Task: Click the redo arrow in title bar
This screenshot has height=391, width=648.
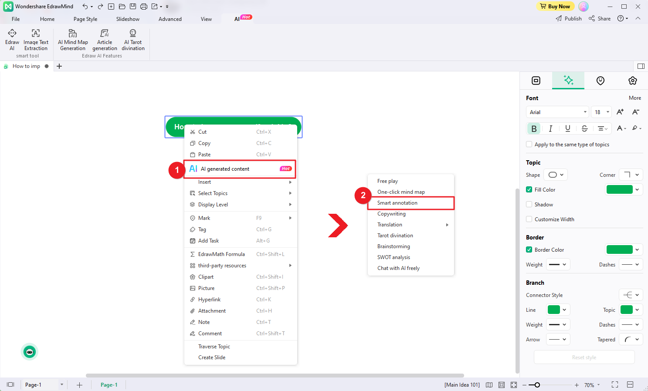Action: pos(100,7)
